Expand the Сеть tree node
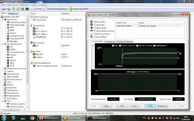Viewport: 194px width, 121px height. (2, 82)
